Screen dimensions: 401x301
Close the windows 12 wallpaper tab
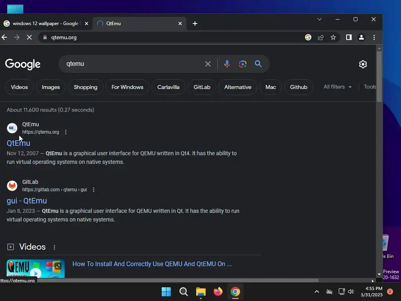pos(87,24)
